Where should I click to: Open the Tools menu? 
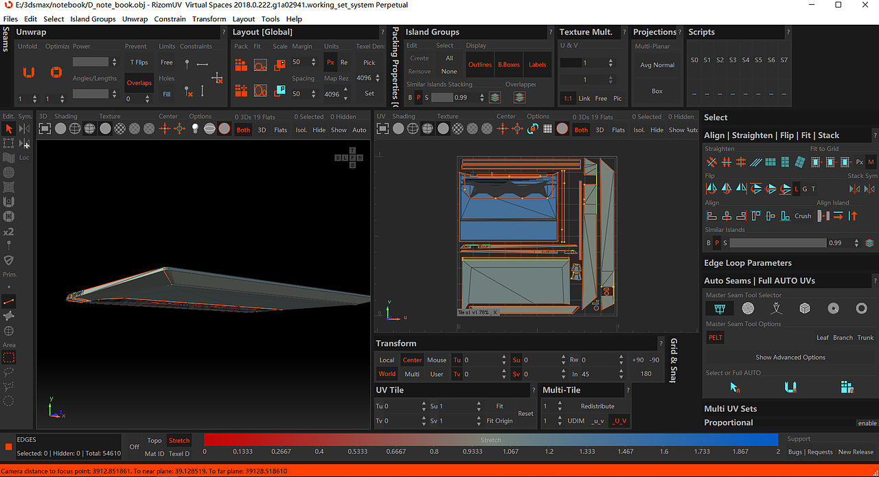point(271,19)
